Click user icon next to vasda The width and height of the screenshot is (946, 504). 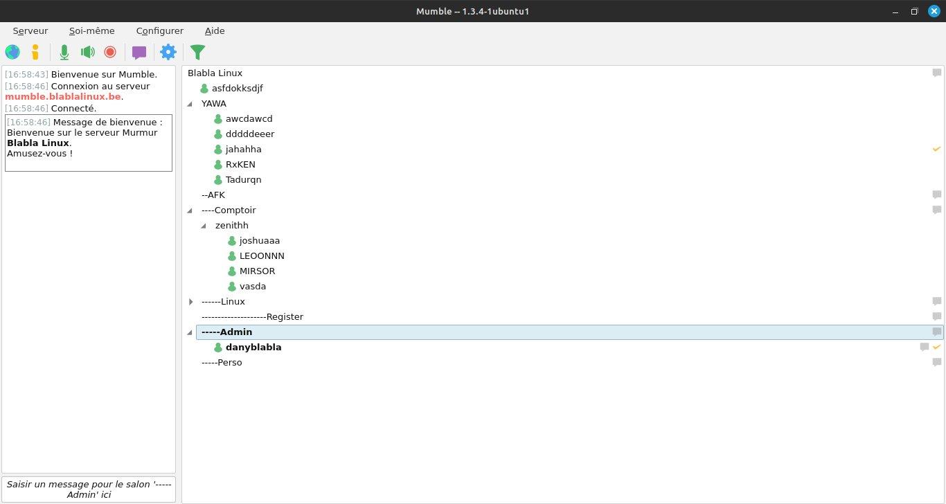click(232, 287)
